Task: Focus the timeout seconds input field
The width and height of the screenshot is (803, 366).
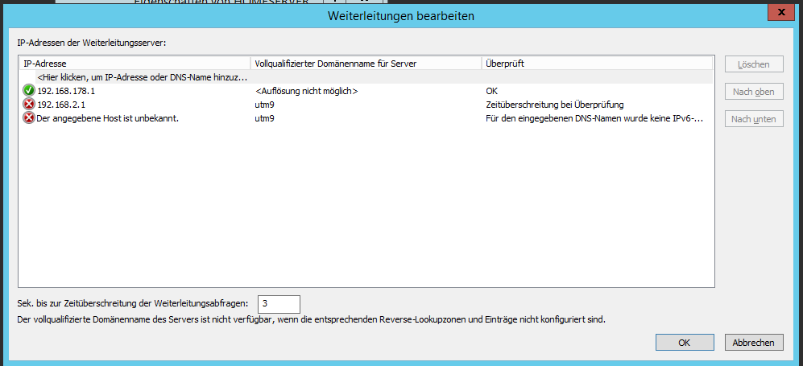Action: pos(279,304)
